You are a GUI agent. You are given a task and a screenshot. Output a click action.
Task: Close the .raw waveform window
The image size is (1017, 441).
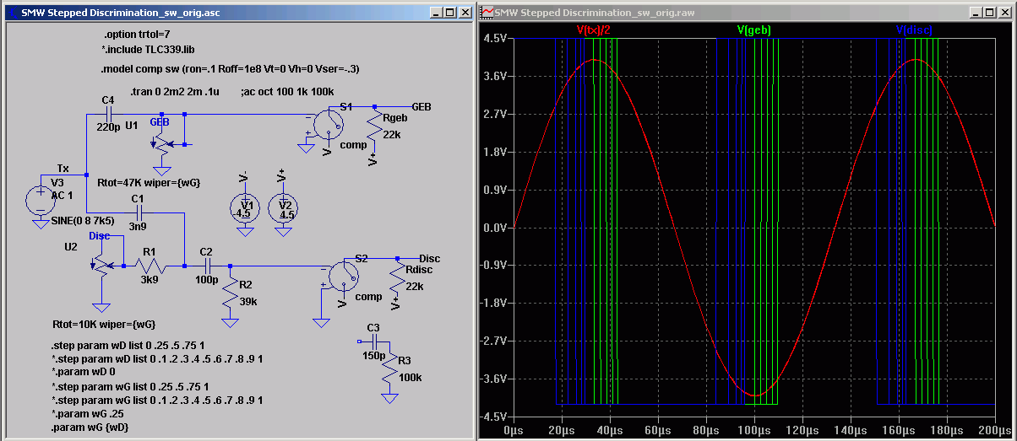[1007, 13]
